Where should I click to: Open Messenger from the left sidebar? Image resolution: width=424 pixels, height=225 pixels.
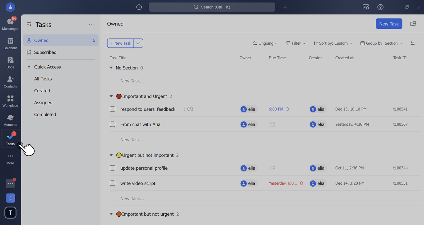10,23
